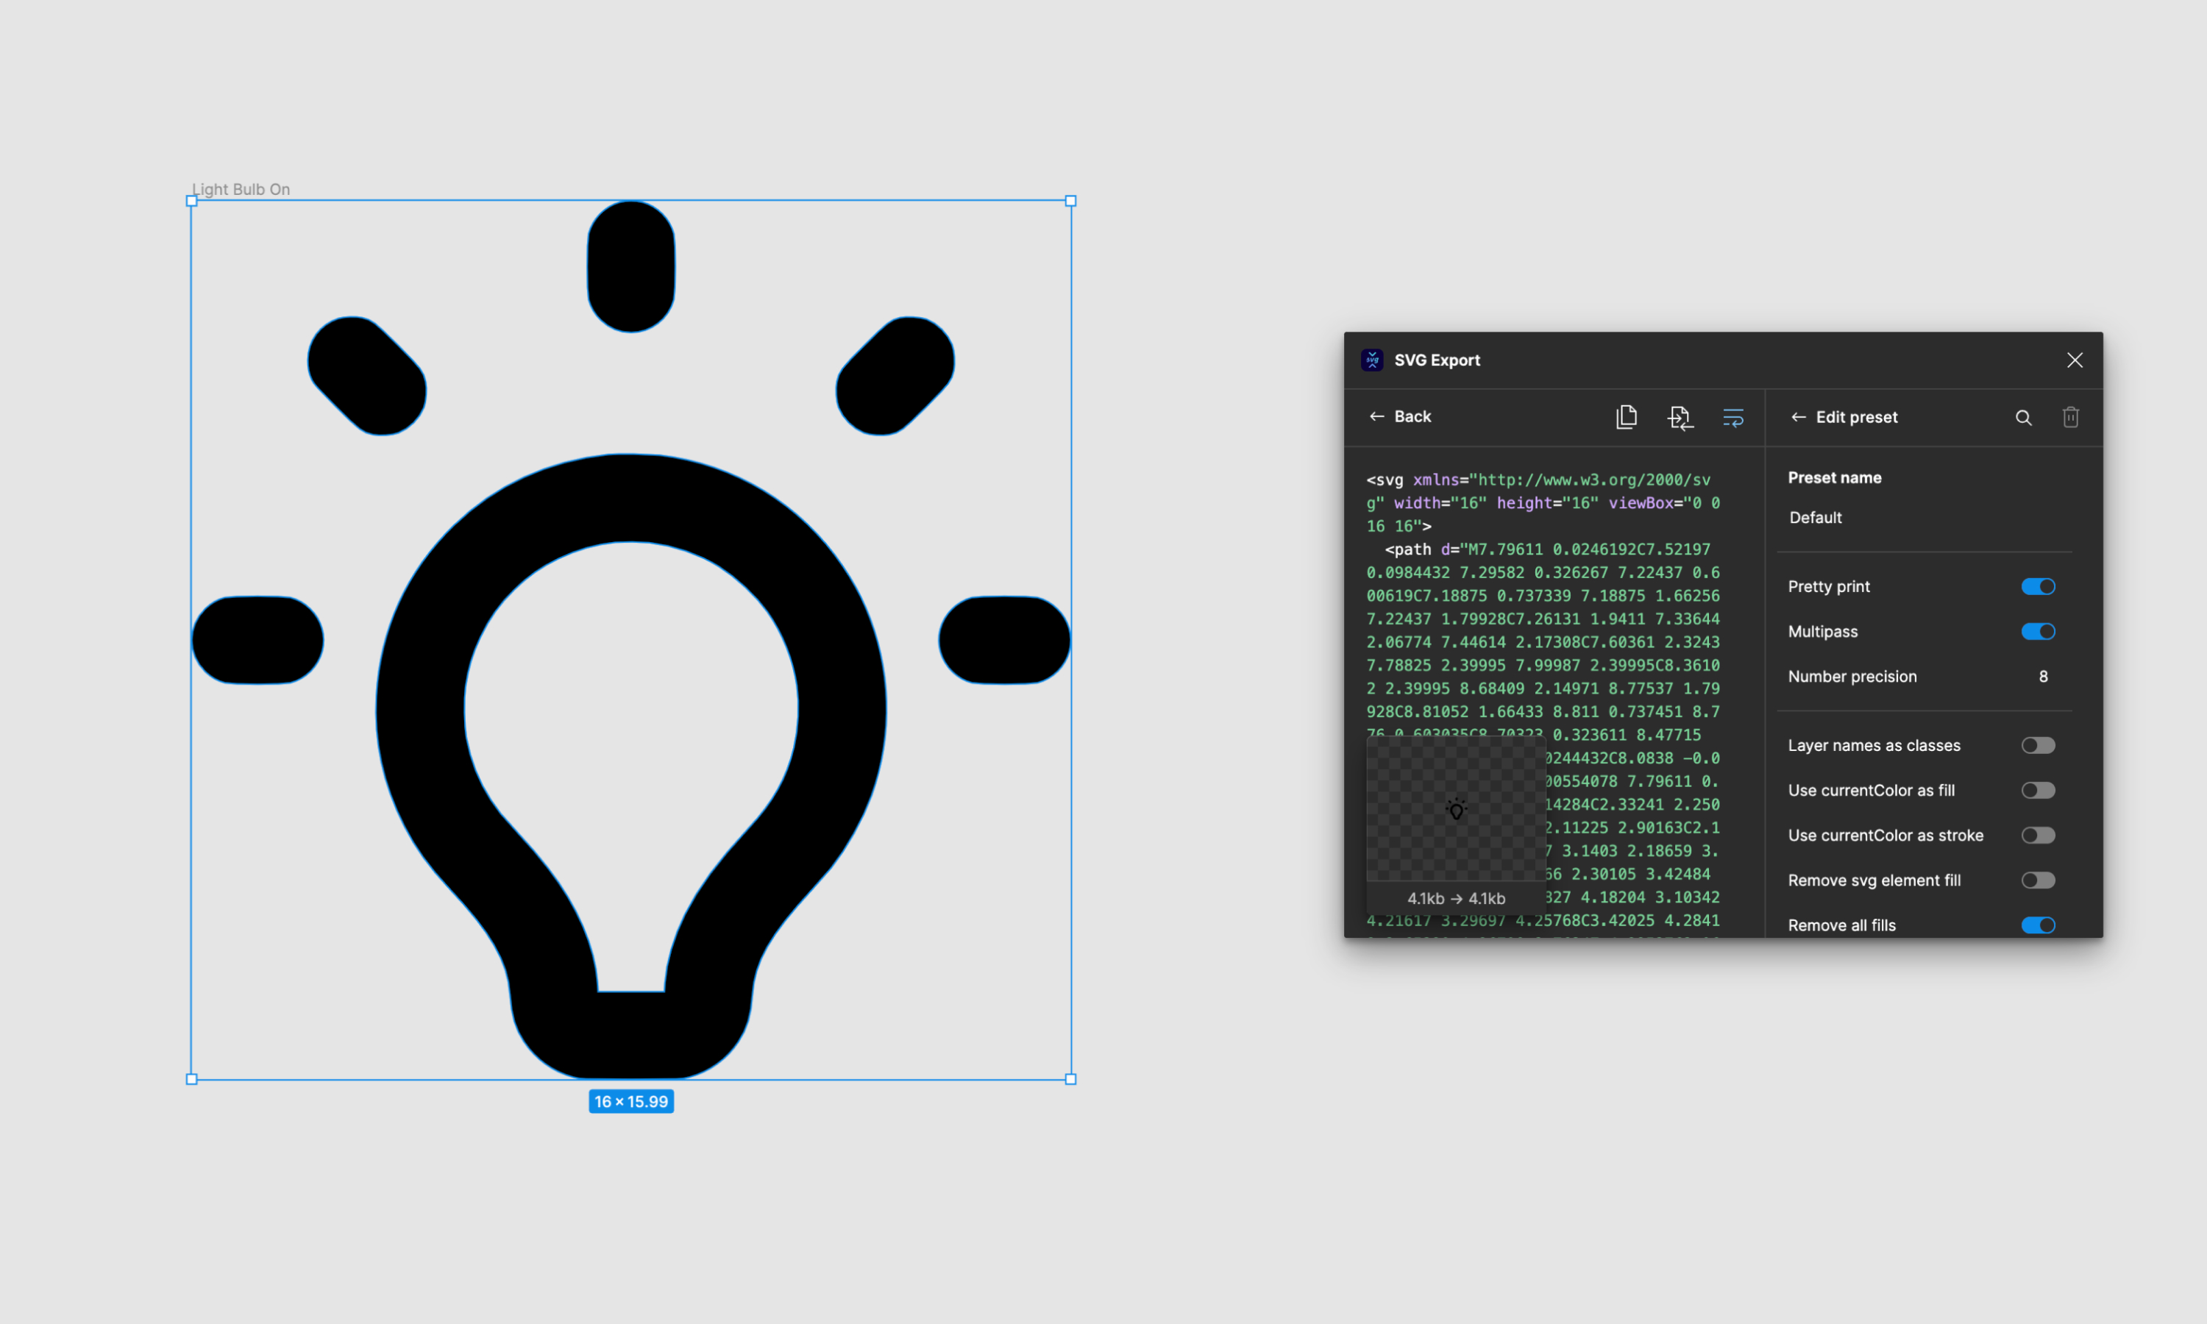Delete preset with the trash icon

[x=2070, y=416]
